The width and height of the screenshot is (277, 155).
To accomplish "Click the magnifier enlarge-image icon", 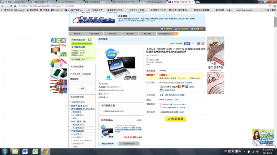I will pos(100,84).
